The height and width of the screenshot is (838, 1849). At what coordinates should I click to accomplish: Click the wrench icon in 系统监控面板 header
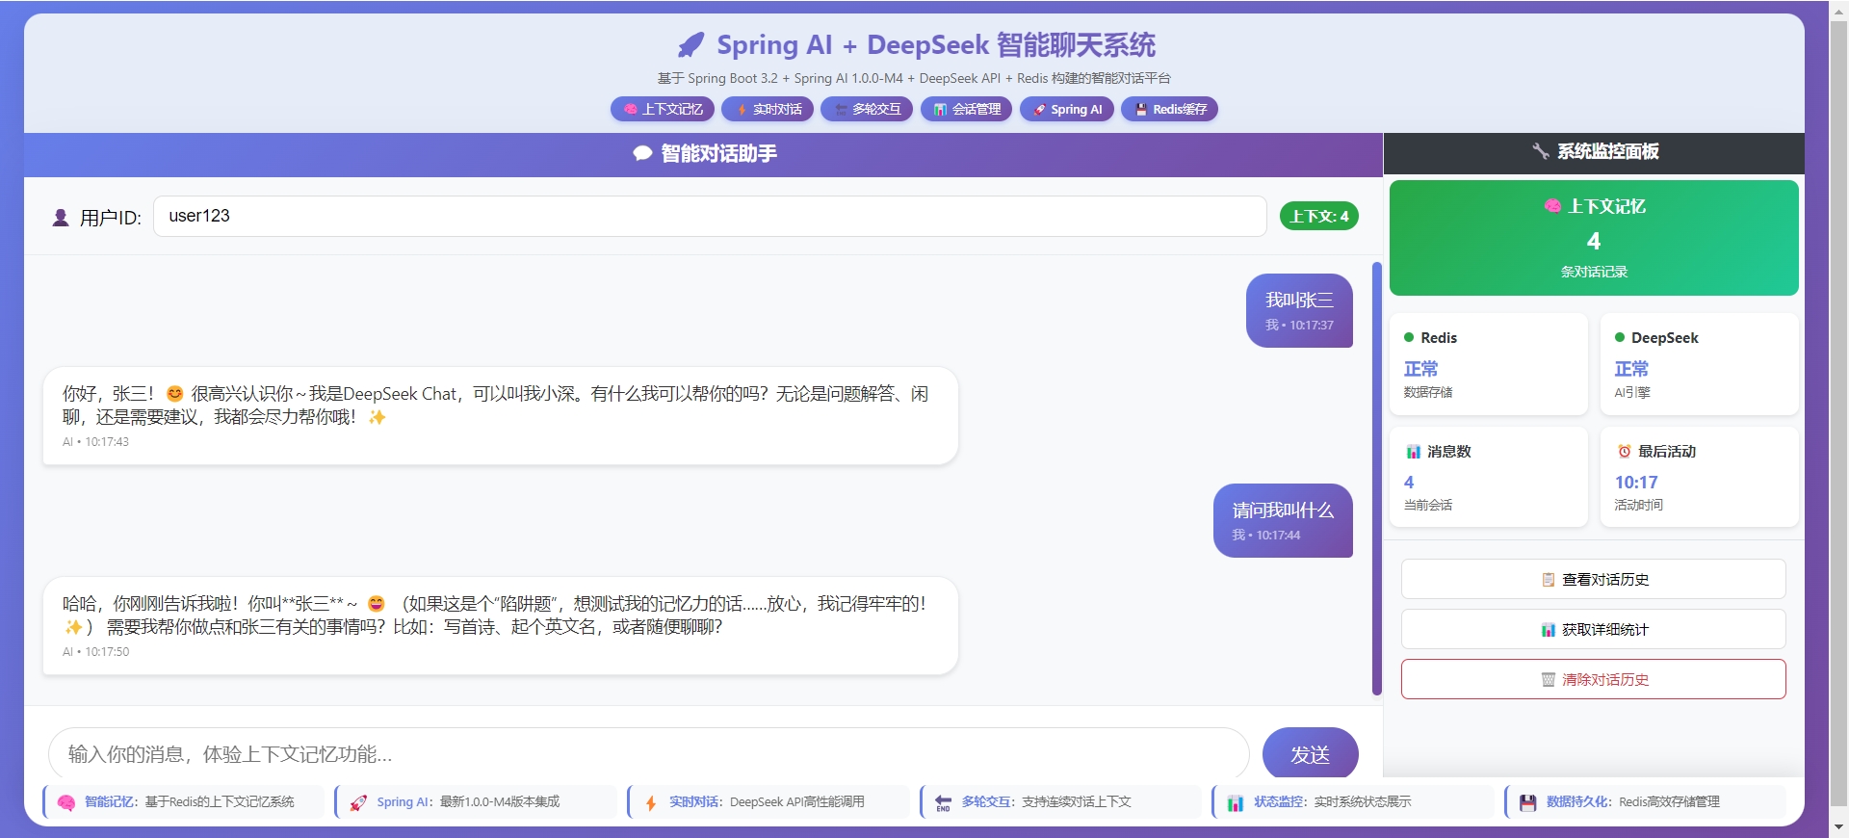pyautogui.click(x=1541, y=151)
